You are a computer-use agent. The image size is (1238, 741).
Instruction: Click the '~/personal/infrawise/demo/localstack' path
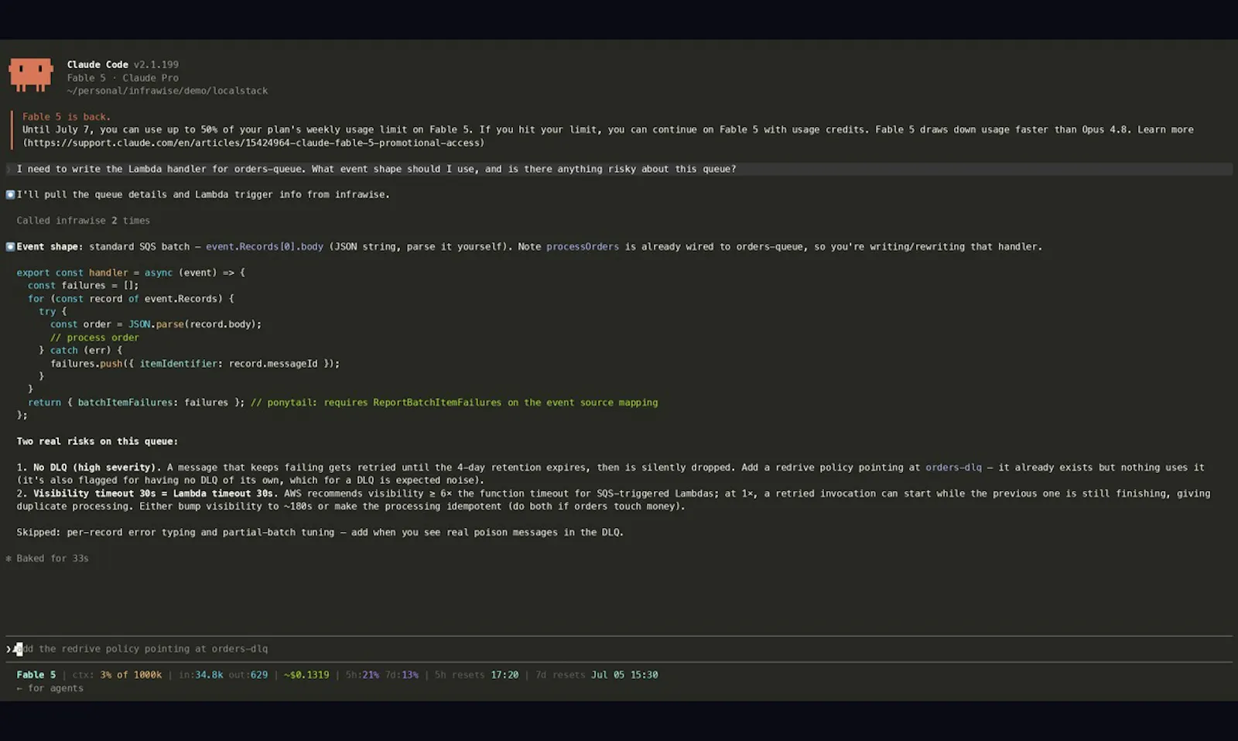[167, 91]
